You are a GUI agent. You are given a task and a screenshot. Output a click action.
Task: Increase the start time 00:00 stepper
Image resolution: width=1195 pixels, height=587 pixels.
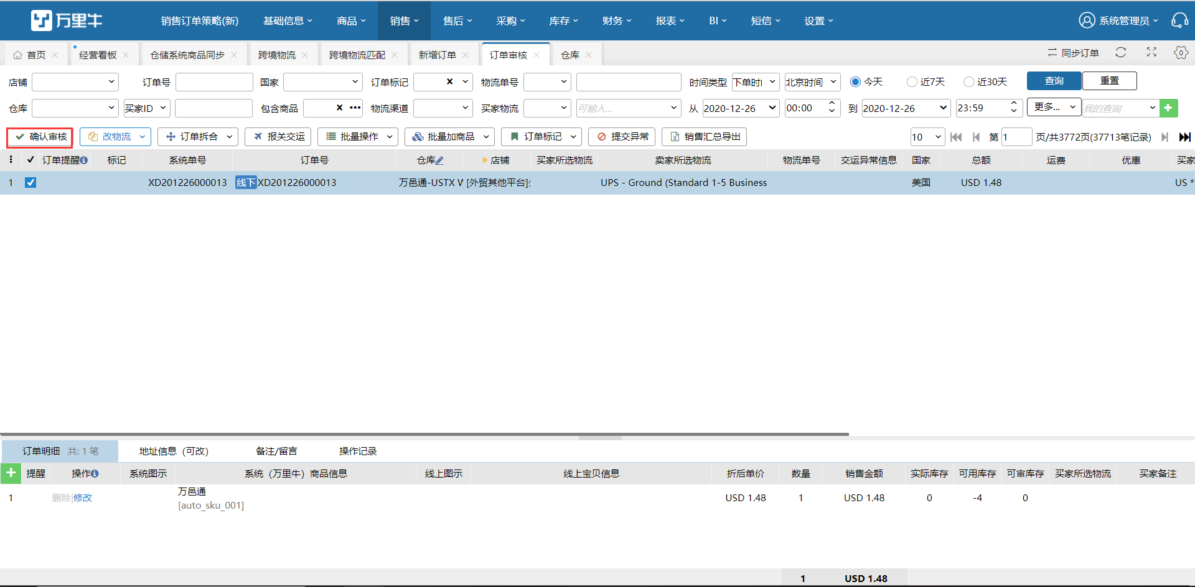[832, 103]
